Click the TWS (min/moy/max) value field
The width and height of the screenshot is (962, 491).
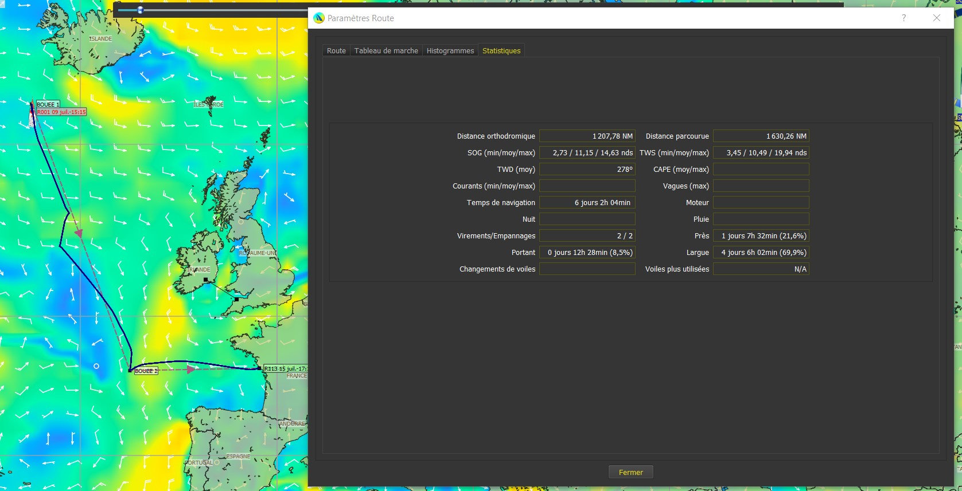coord(761,153)
